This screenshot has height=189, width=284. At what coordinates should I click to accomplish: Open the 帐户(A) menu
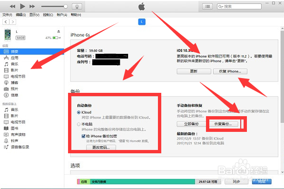click(x=62, y=15)
